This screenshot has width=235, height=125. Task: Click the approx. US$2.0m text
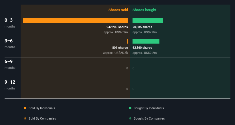[145, 32]
